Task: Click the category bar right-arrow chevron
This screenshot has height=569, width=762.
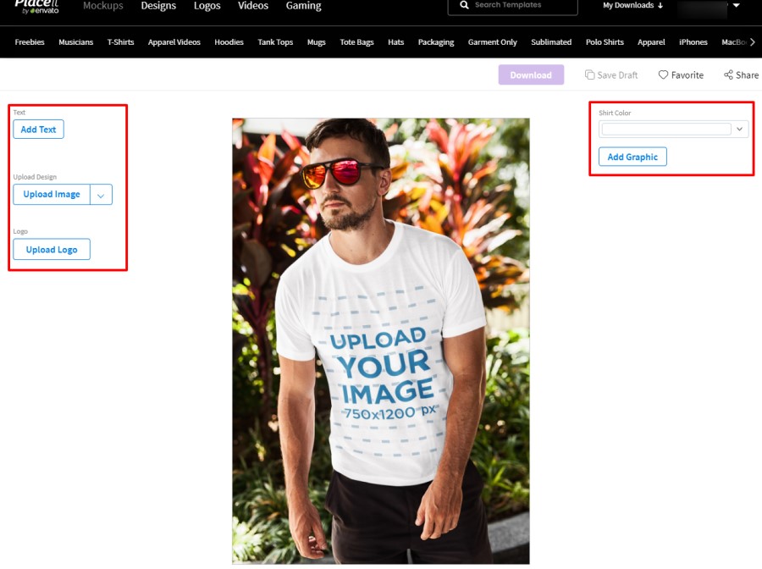Action: (x=753, y=42)
